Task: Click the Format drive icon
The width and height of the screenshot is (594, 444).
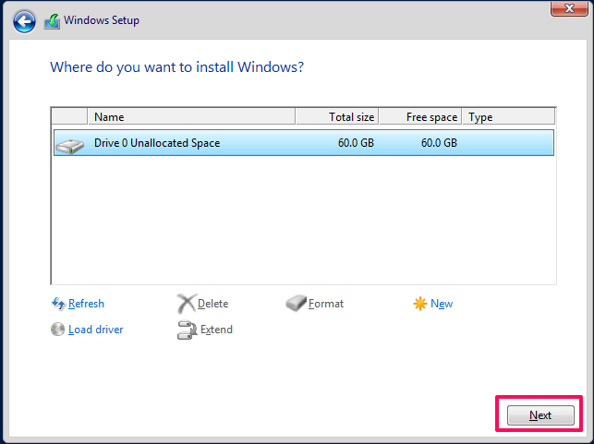Action: coord(296,303)
